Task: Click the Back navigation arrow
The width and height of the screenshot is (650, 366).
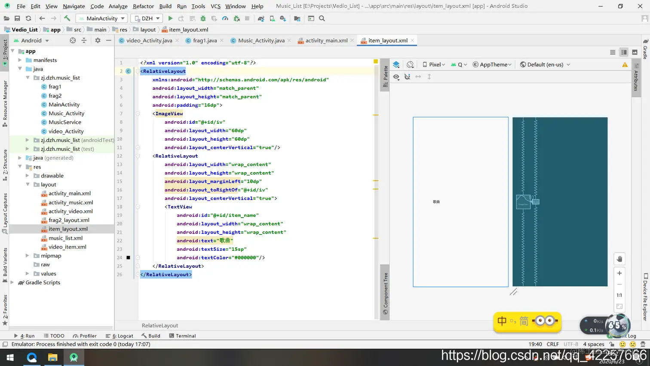Action: 42,18
